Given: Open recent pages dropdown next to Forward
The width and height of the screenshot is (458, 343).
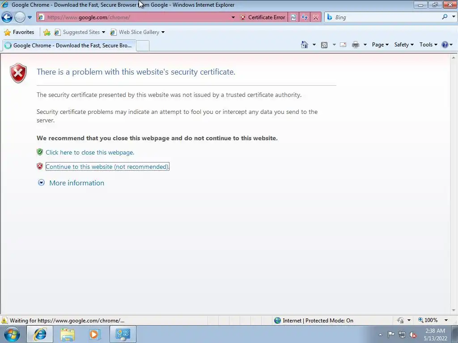Looking at the screenshot, I should click(30, 17).
